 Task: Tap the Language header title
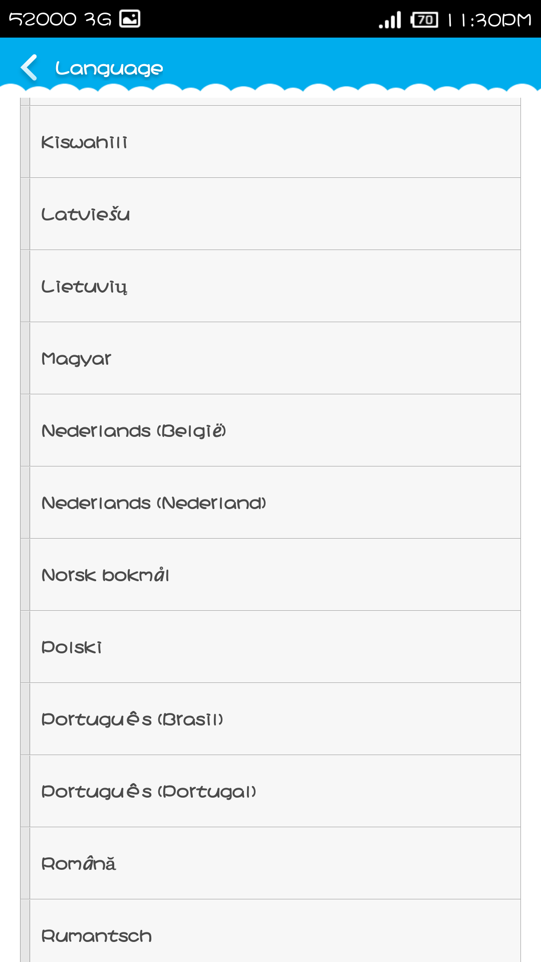click(109, 68)
